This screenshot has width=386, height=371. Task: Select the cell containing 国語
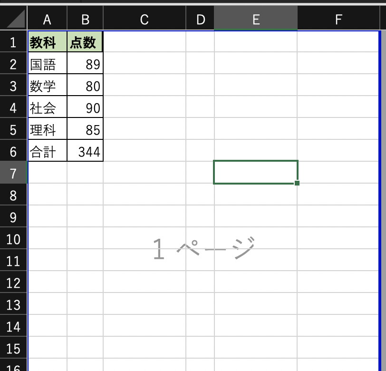point(47,63)
